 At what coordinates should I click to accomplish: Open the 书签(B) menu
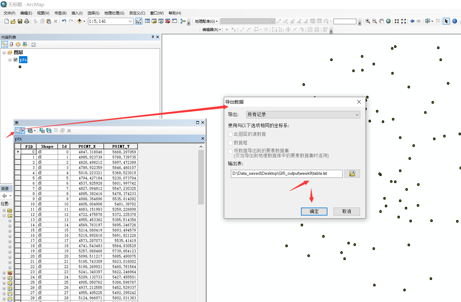(60, 13)
